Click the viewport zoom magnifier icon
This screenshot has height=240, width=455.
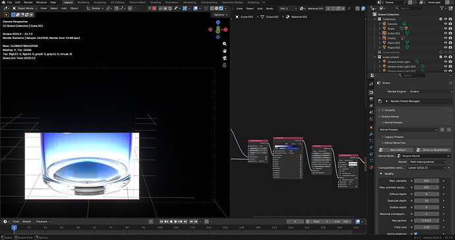[x=225, y=44]
